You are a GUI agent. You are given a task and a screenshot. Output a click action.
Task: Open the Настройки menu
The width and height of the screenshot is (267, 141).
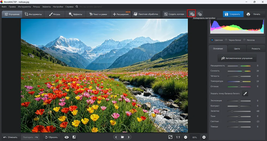tap(58, 7)
